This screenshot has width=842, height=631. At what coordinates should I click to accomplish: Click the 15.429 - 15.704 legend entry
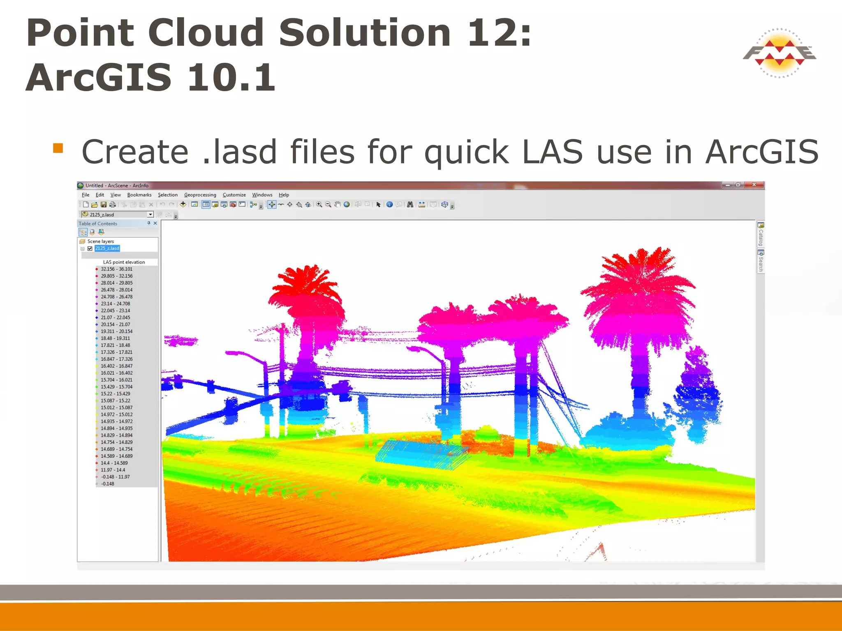click(x=117, y=387)
